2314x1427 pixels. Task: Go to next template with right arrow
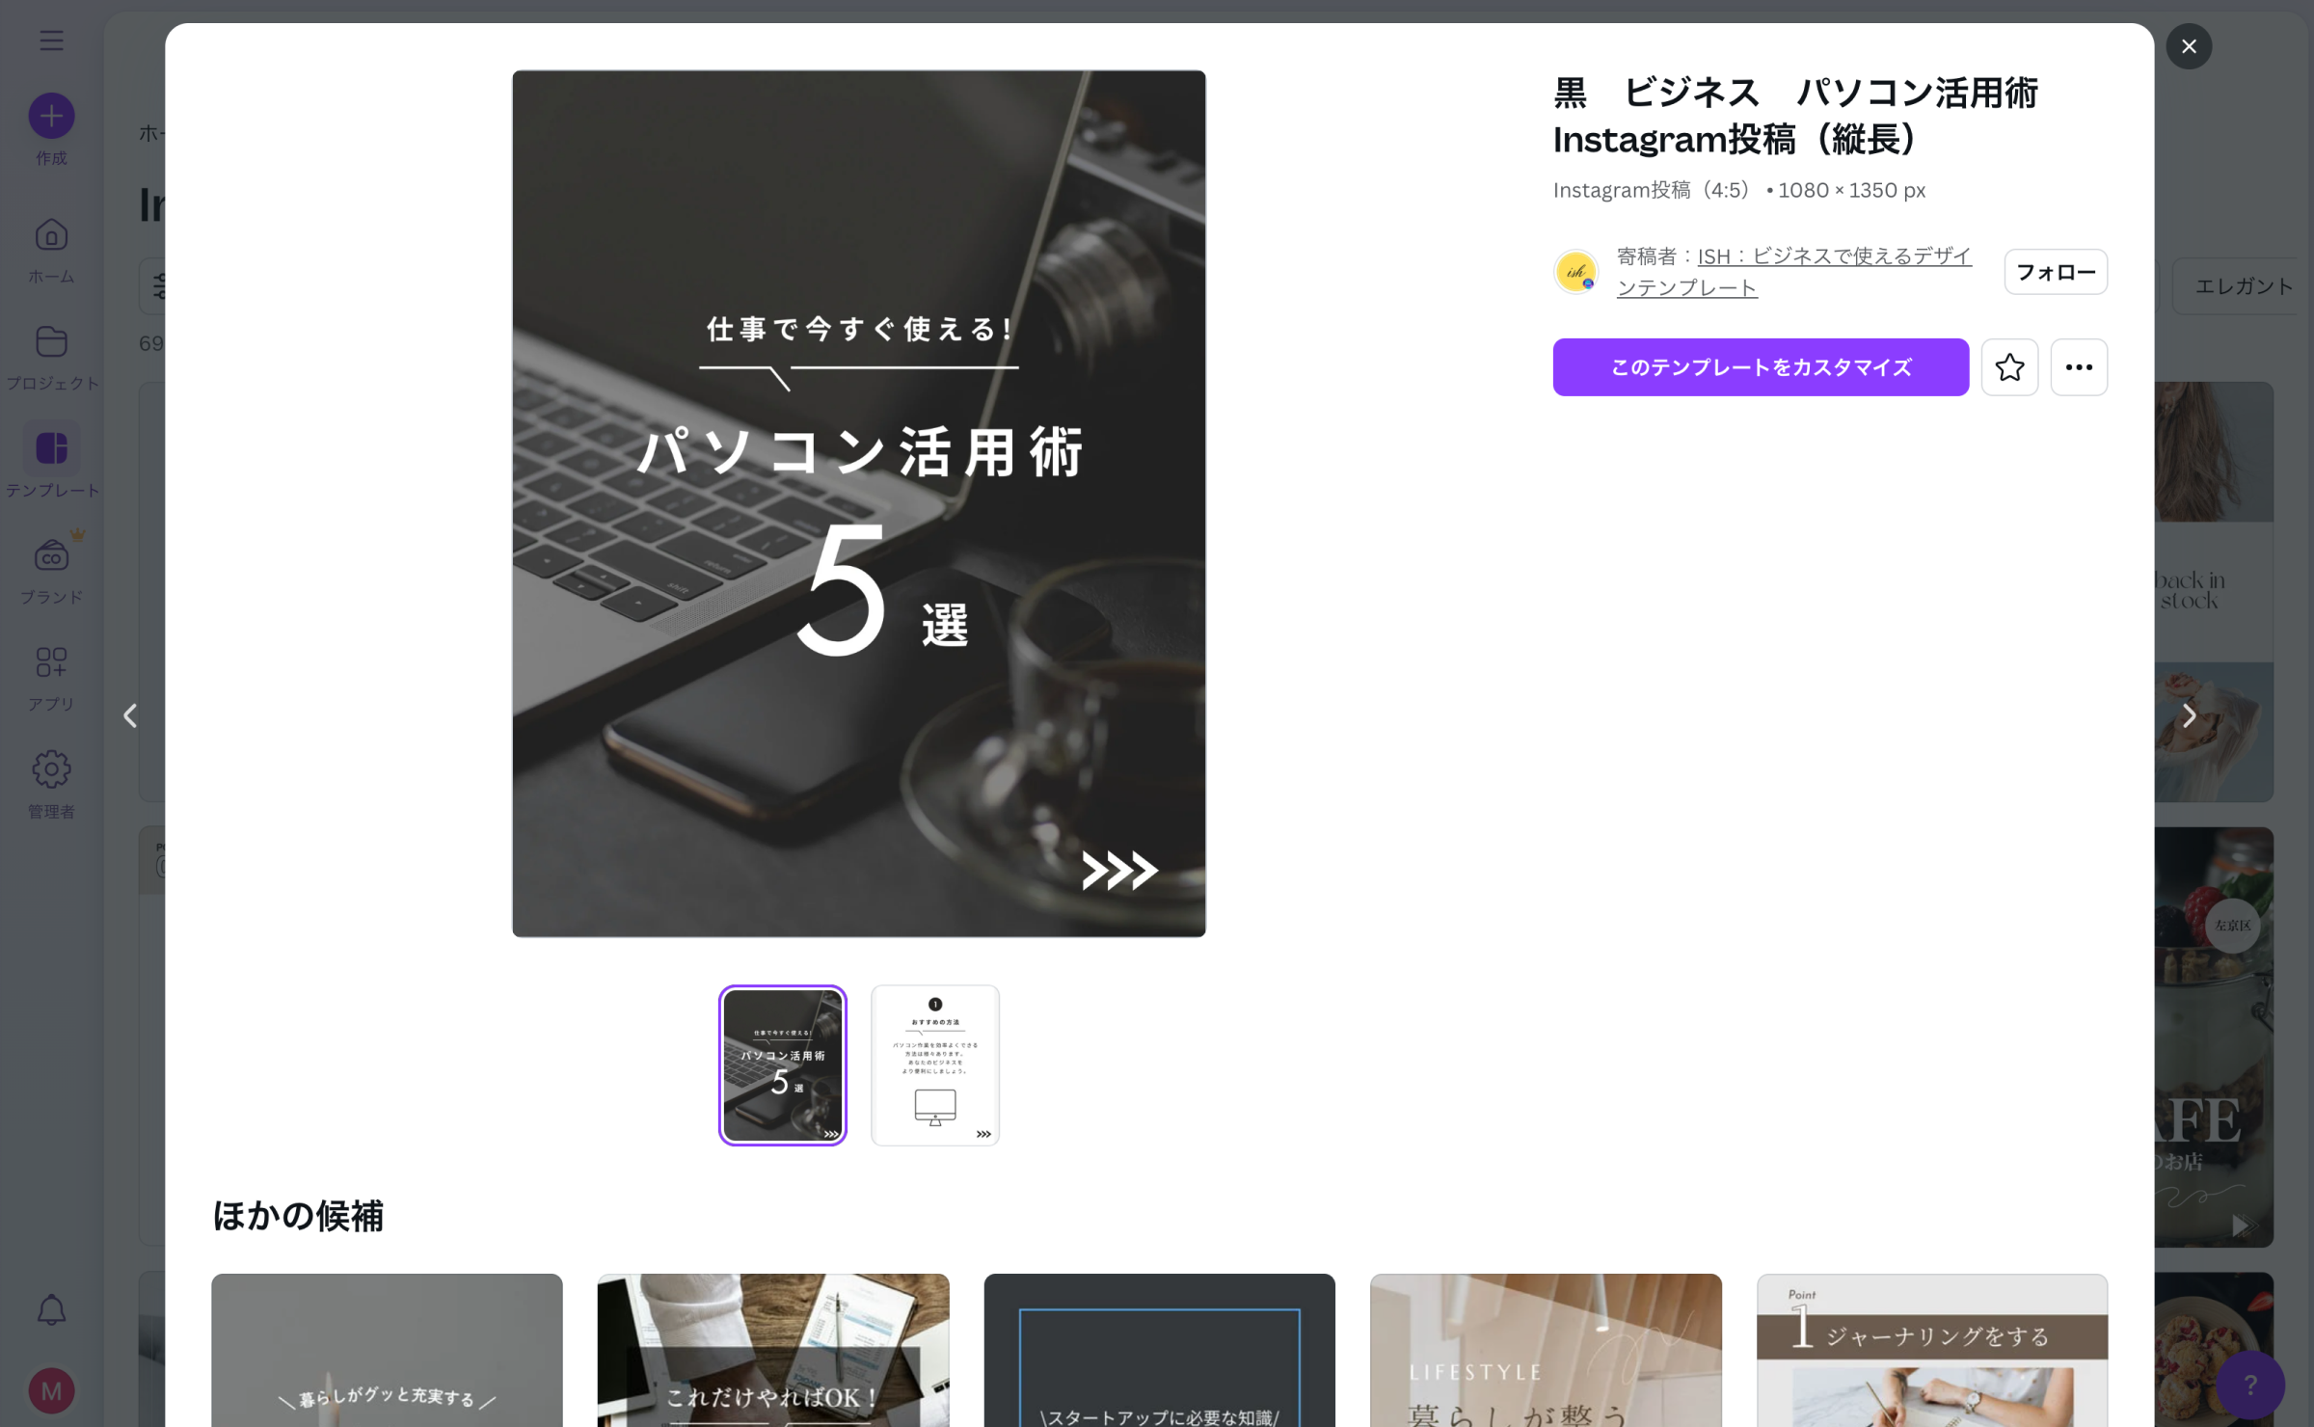2189,715
